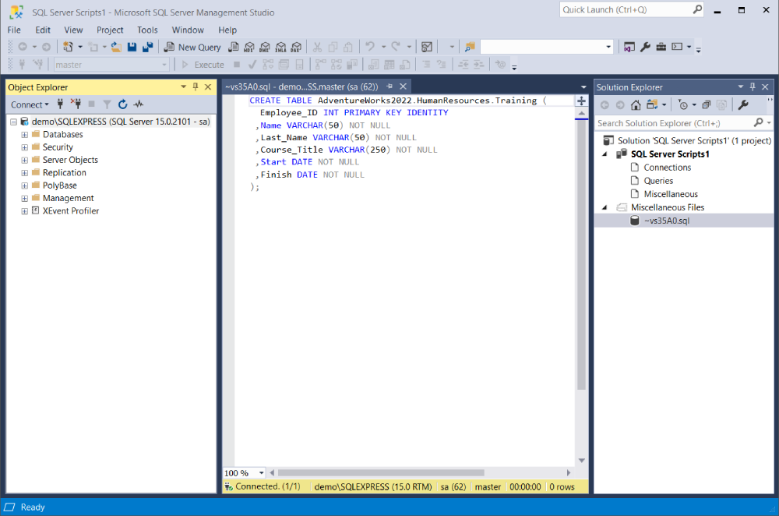The height and width of the screenshot is (516, 779).
Task: Open the Project menu
Action: tap(110, 30)
